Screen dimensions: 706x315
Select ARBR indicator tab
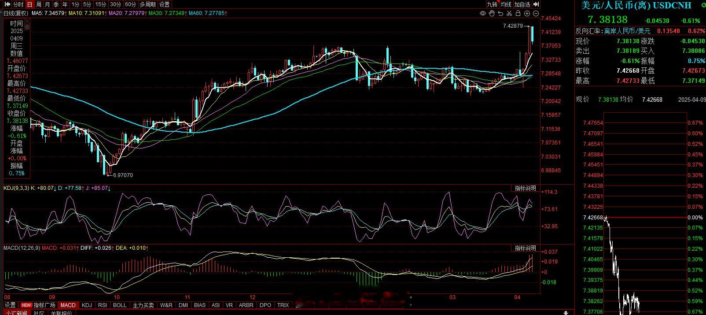(246, 305)
